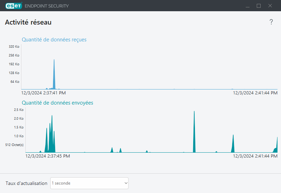Image resolution: width=281 pixels, height=193 pixels.
Task: Select the 'Quantité de données reçues' chart title
Action: pos(54,40)
